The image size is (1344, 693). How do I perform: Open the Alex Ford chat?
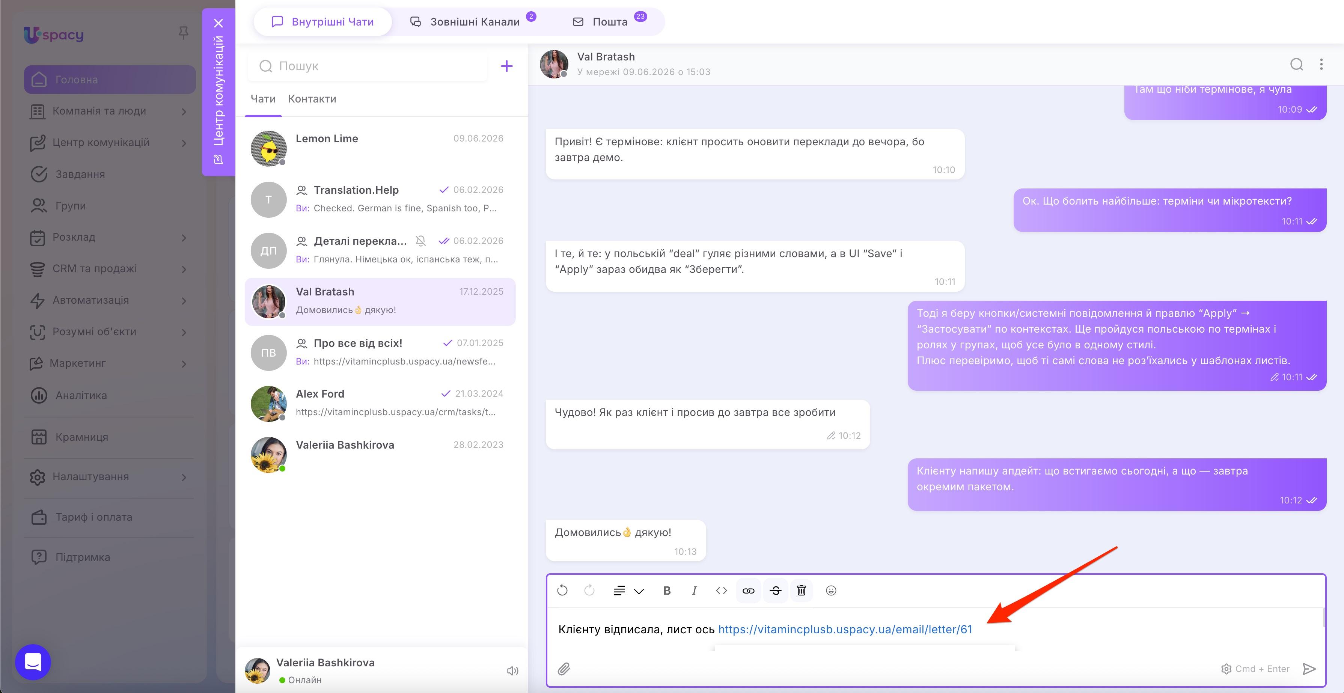point(380,404)
